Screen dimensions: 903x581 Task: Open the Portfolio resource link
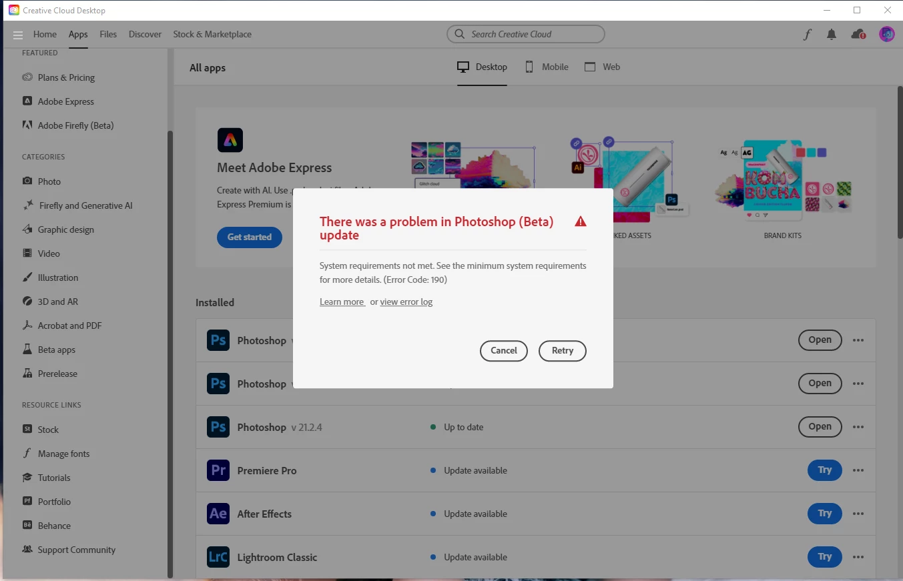point(46,502)
